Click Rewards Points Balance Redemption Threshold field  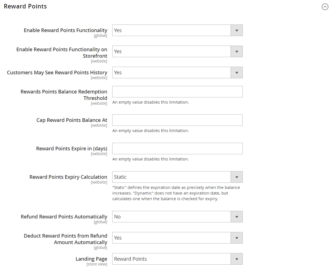[177, 92]
